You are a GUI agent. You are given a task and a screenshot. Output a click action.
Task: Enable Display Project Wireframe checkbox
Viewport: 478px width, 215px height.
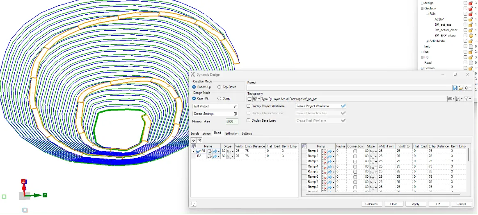(249, 106)
